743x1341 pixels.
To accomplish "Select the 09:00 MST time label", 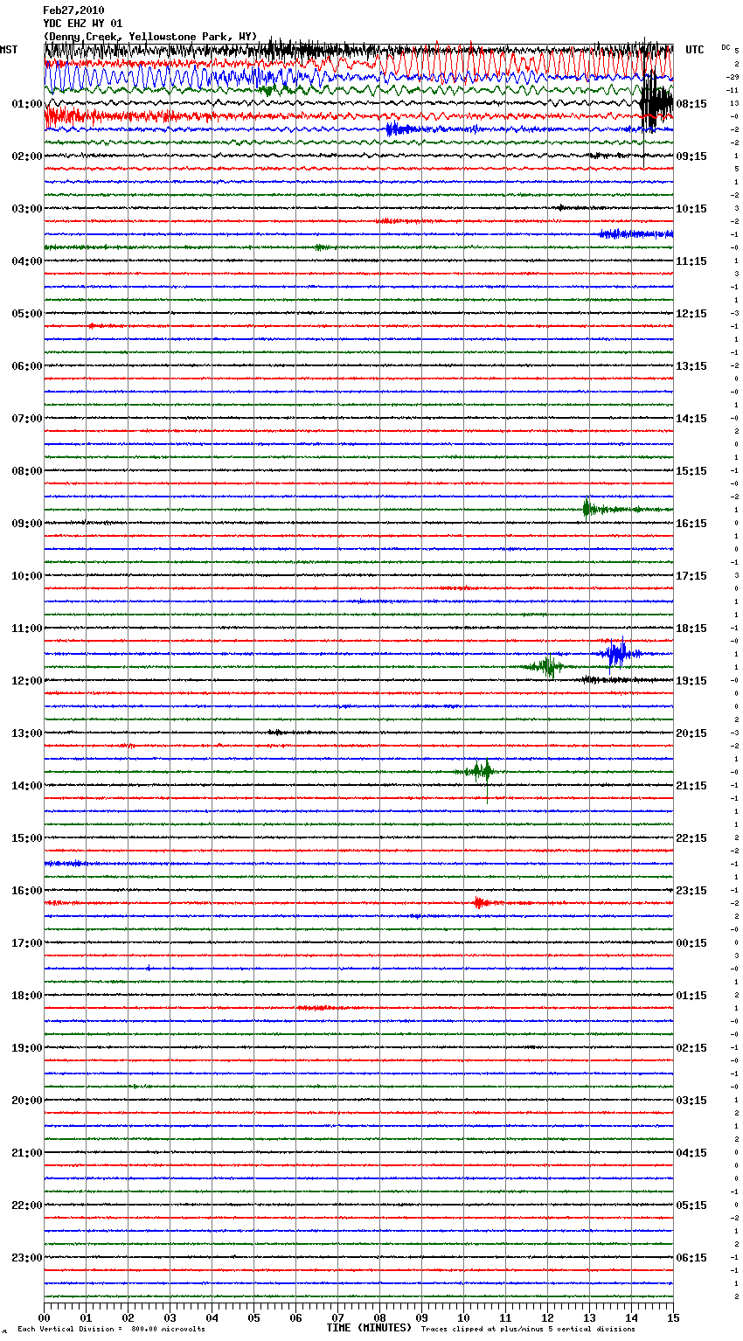I will point(27,524).
